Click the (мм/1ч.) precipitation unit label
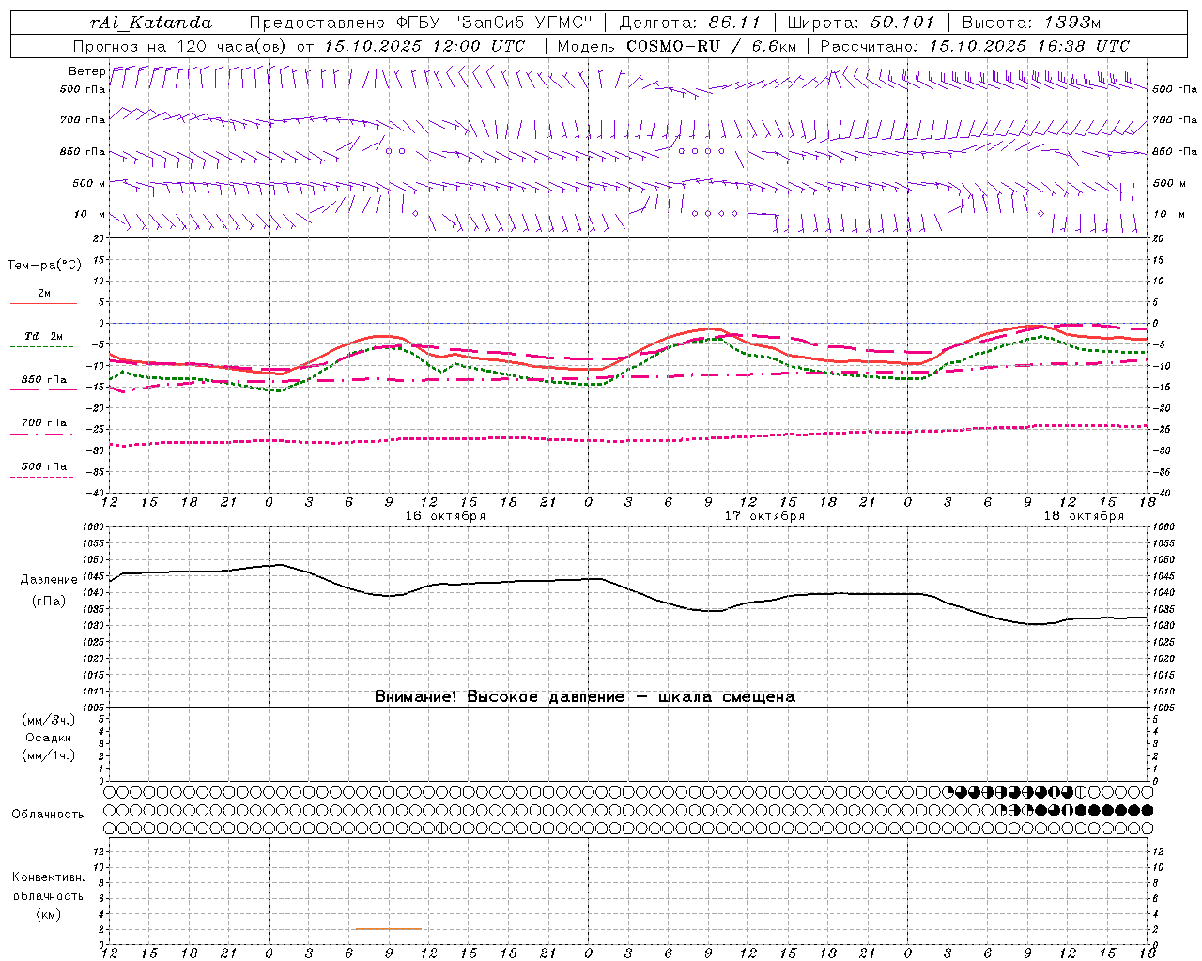Image resolution: width=1202 pixels, height=961 pixels. click(49, 755)
